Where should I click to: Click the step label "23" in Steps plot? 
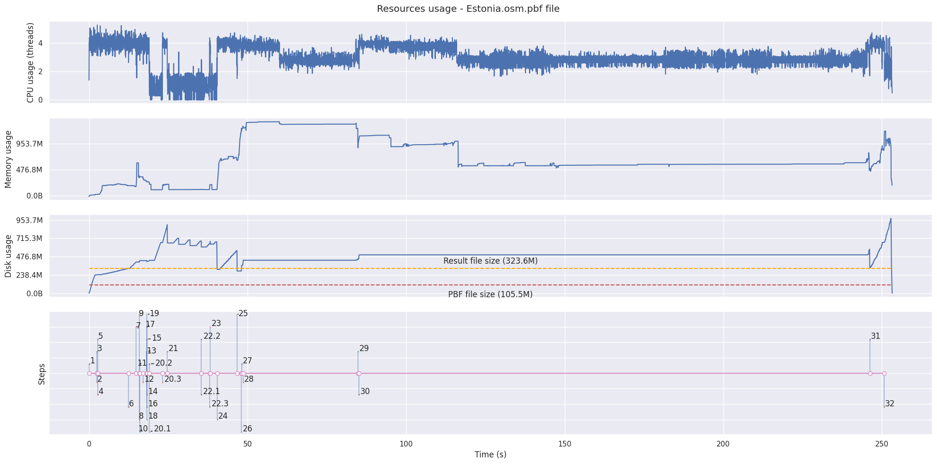pos(216,324)
